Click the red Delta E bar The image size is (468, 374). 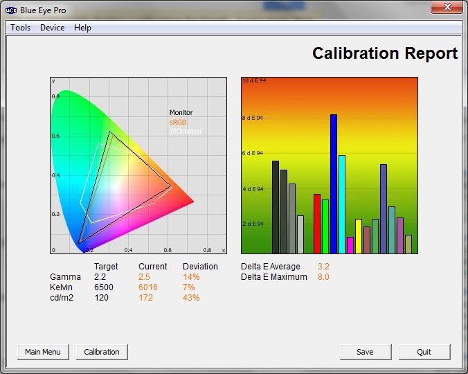[x=317, y=224]
